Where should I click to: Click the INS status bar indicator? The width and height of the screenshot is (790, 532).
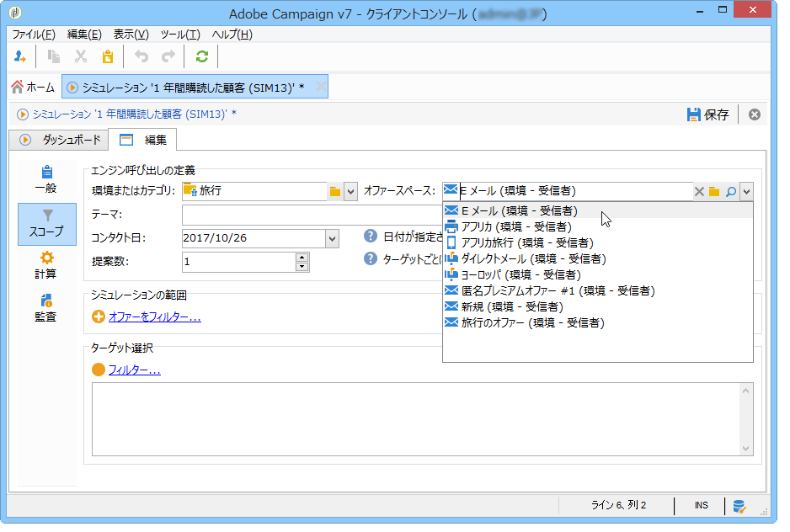[702, 505]
